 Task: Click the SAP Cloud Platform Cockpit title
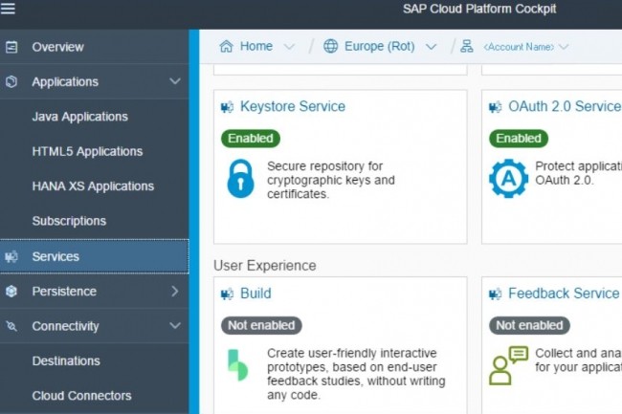(479, 9)
